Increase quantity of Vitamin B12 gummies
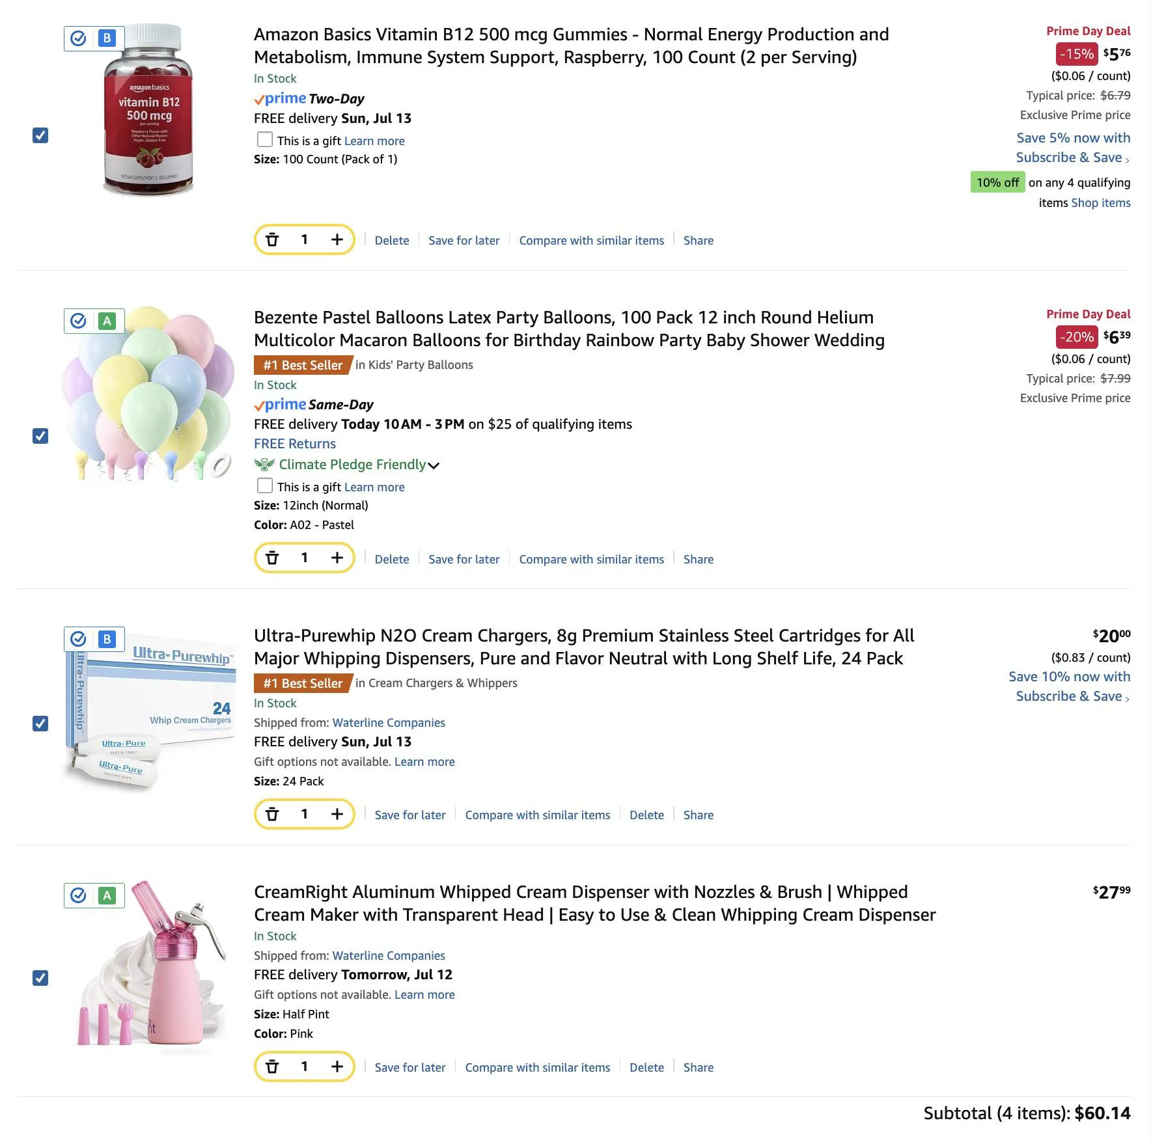The image size is (1151, 1140). pyautogui.click(x=337, y=239)
